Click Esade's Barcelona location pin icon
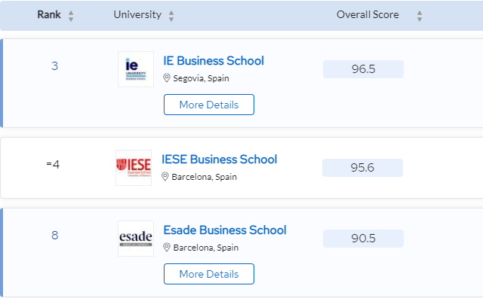This screenshot has height=298, width=483. tap(167, 248)
